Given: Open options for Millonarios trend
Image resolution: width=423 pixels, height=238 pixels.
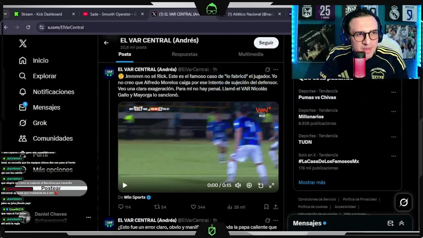Looking at the screenshot, I should (x=394, y=111).
